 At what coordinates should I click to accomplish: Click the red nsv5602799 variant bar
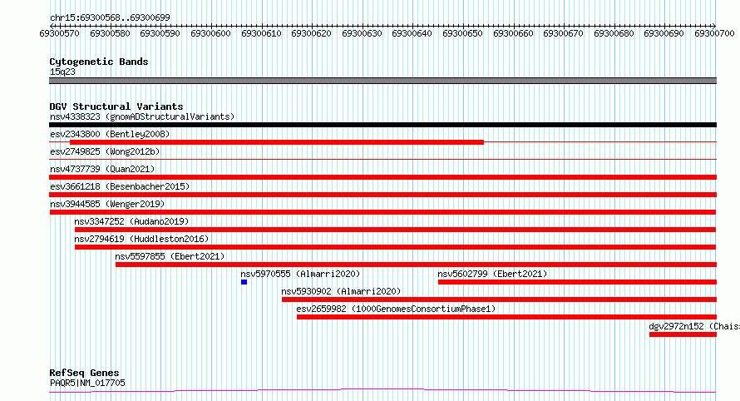coord(577,282)
